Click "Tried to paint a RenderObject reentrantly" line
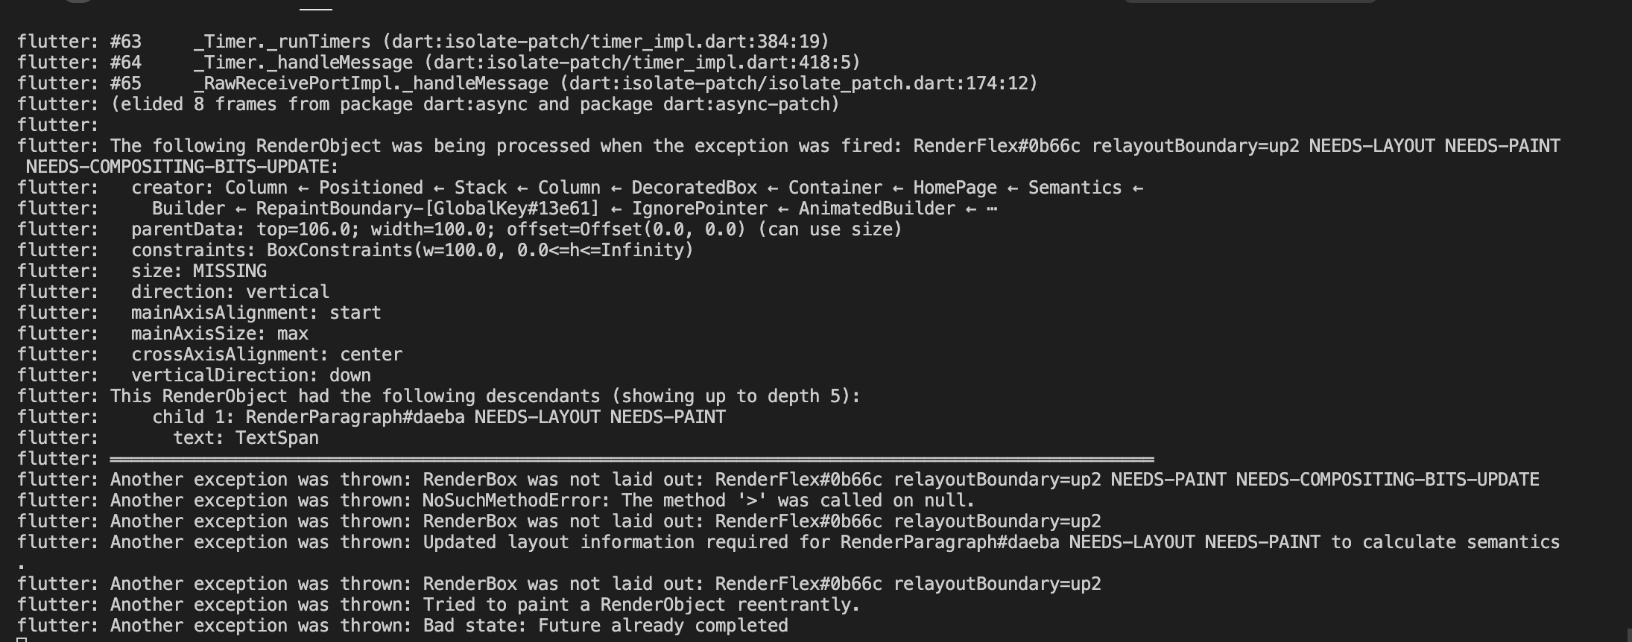Viewport: 1632px width, 642px height. pos(641,605)
